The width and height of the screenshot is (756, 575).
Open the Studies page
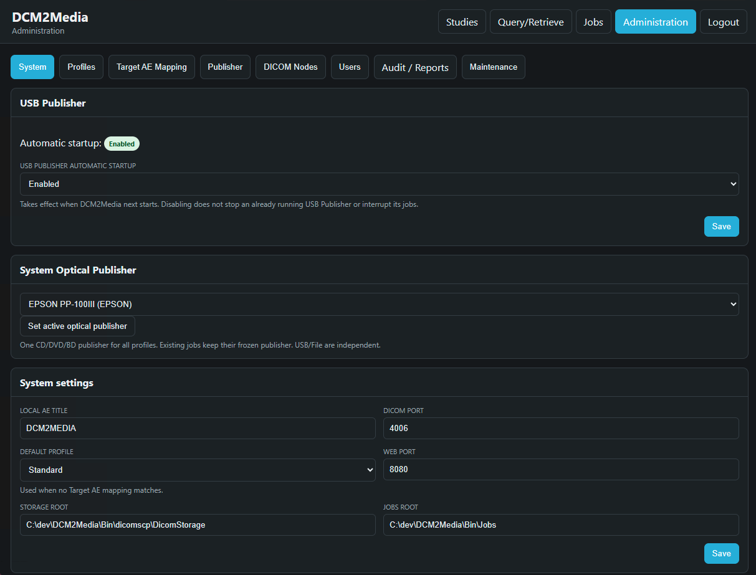462,22
